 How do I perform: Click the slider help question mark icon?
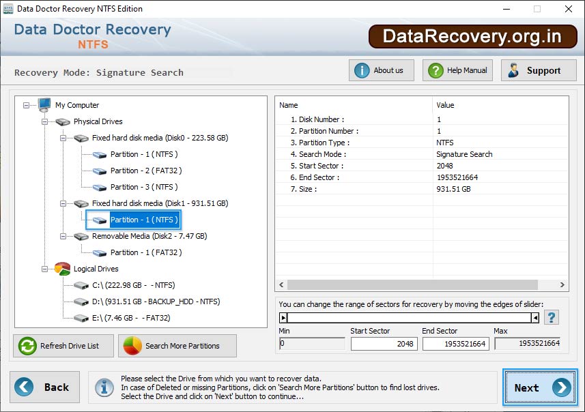pos(552,318)
